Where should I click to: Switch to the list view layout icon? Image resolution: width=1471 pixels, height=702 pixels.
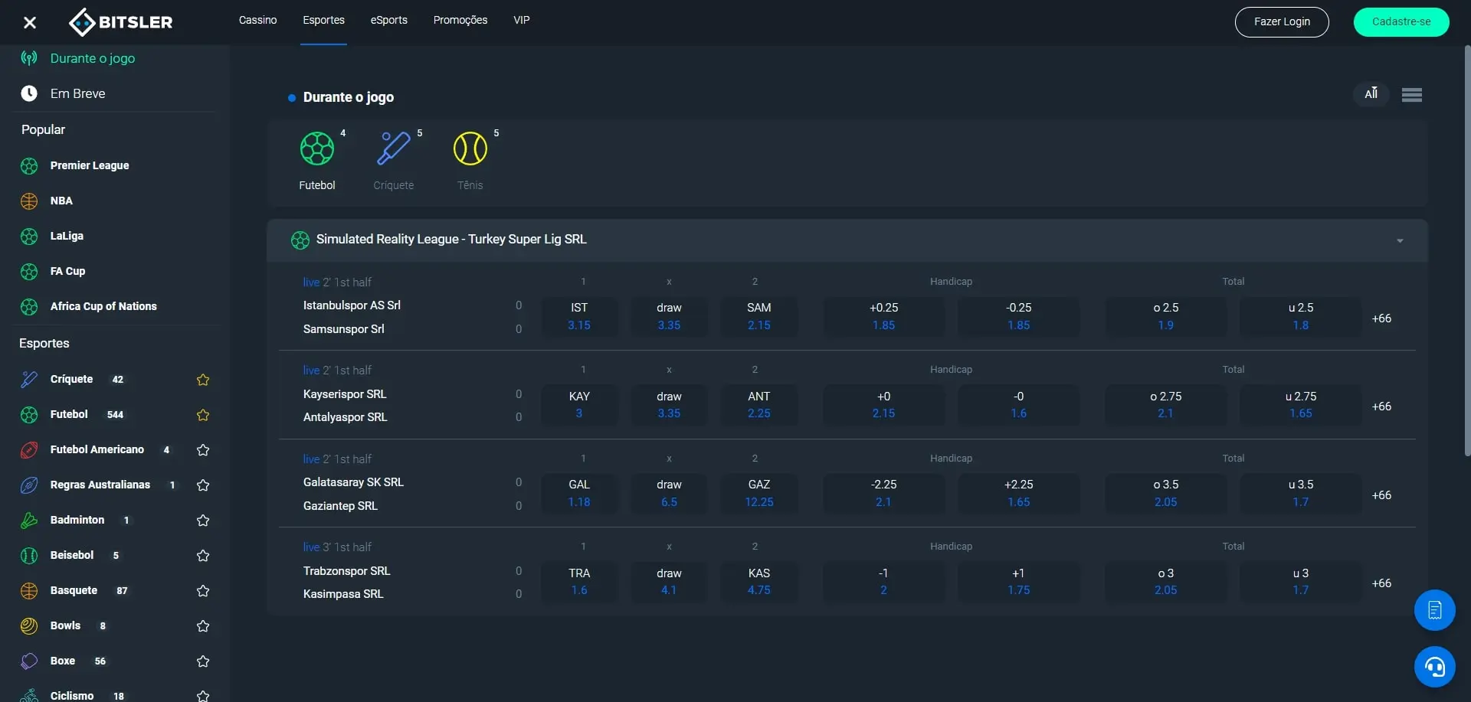1411,95
